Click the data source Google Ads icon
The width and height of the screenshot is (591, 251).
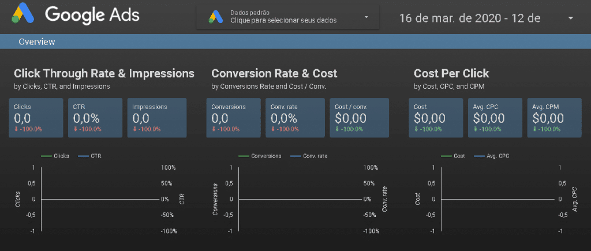click(x=216, y=17)
